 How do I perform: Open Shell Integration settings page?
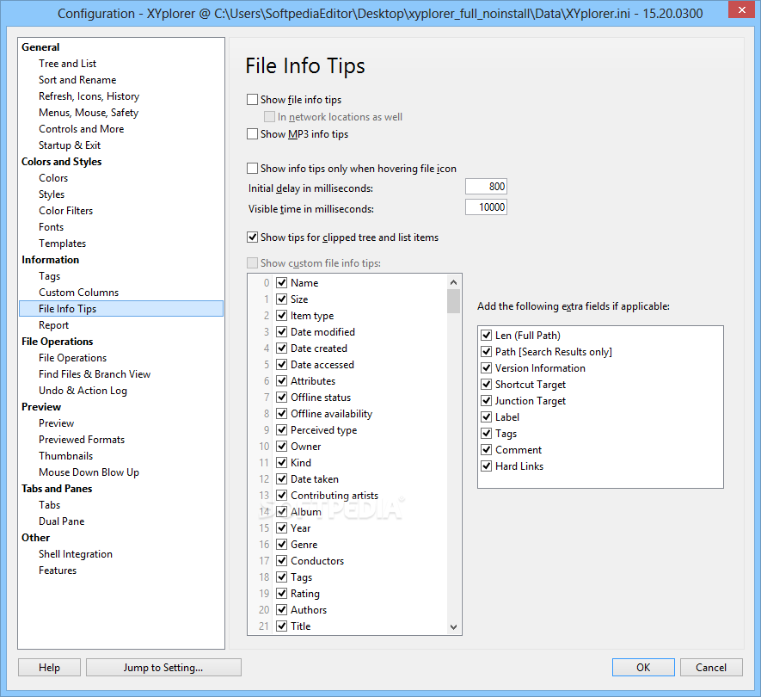tap(76, 553)
